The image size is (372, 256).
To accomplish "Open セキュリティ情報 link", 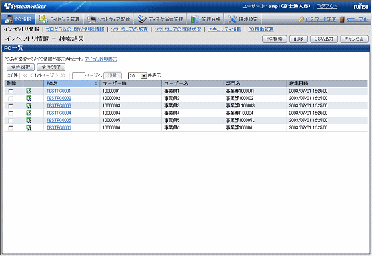I will tap(225, 29).
